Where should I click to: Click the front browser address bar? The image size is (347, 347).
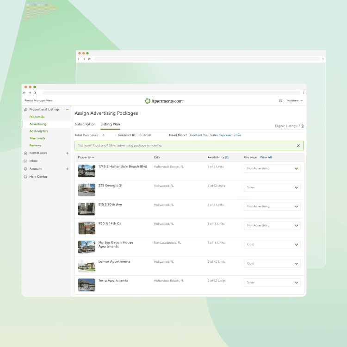point(171,93)
